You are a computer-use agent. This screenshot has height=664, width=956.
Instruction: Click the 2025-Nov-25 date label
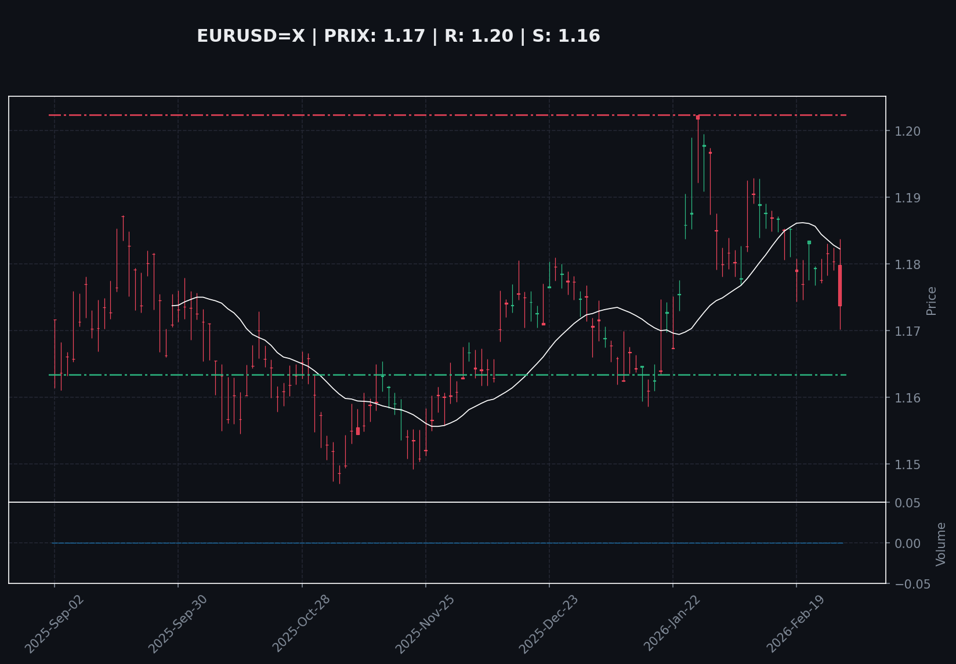click(x=425, y=623)
